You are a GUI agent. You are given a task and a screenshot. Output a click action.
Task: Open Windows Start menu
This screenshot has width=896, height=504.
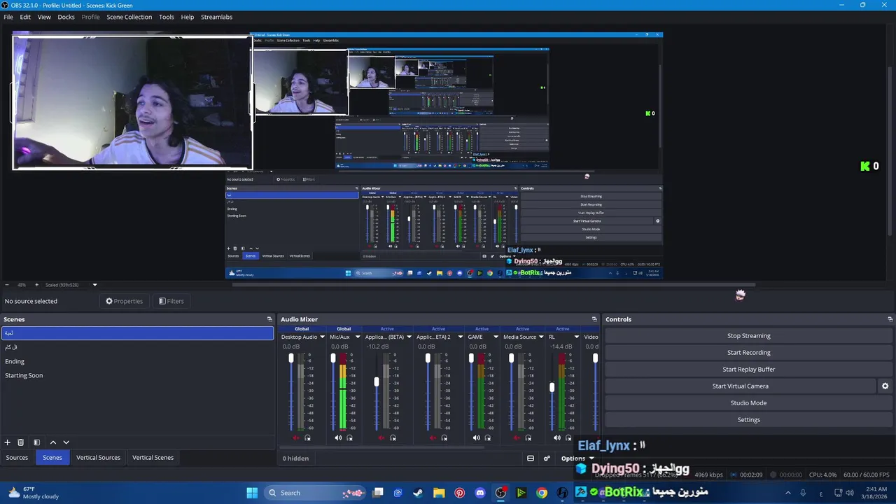point(252,493)
